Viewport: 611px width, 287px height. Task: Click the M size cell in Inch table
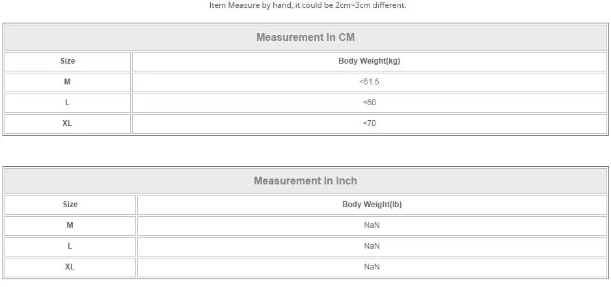pyautogui.click(x=70, y=225)
